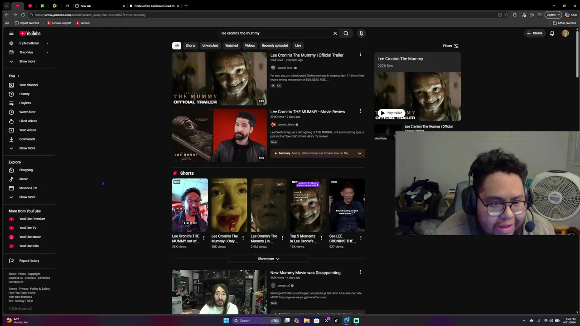
Task: Click the magnifier search button
Action: point(346,33)
